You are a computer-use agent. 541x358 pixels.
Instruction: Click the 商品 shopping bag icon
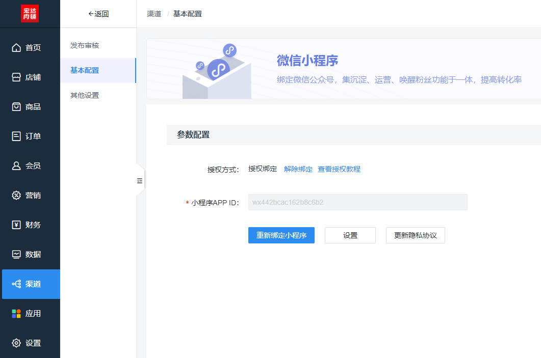(16, 107)
